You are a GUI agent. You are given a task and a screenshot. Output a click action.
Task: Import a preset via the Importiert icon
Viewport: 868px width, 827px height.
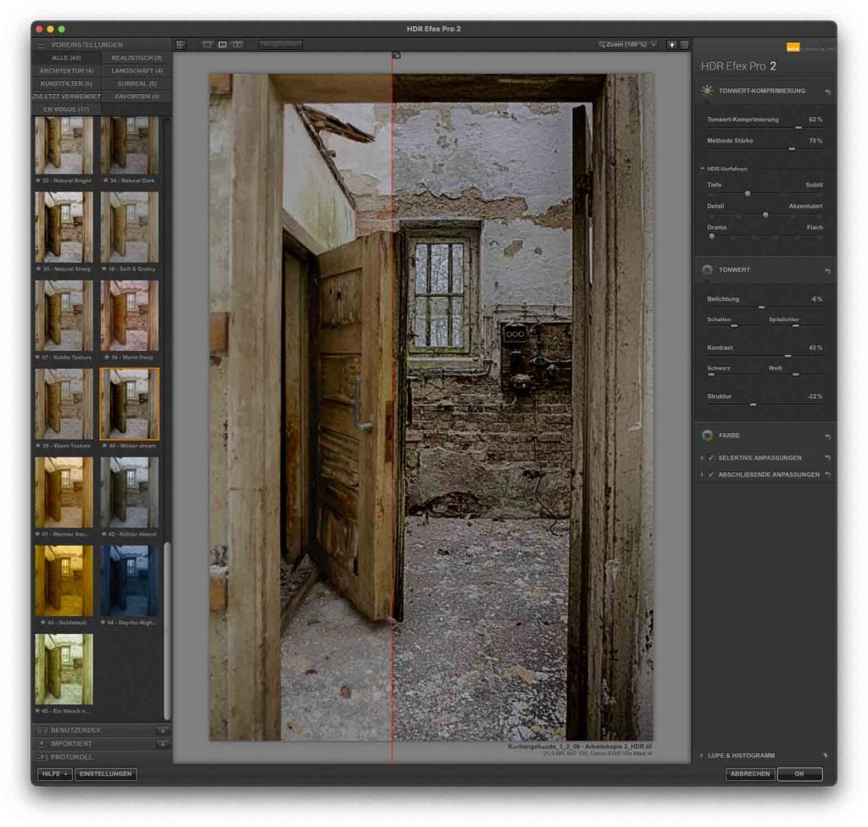(x=163, y=744)
